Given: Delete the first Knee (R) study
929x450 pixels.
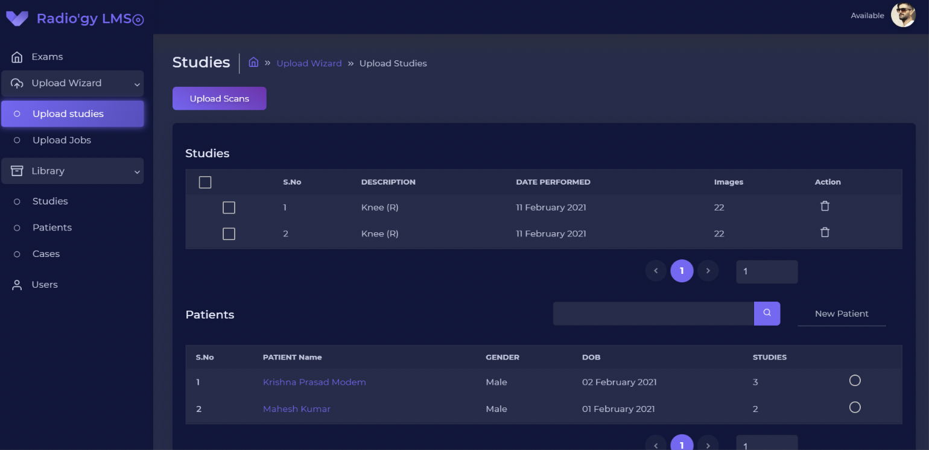Looking at the screenshot, I should [x=825, y=206].
